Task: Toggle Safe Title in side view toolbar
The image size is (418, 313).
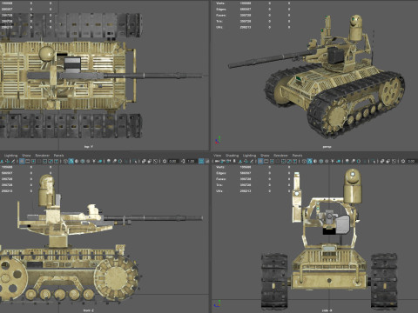Action: point(295,161)
